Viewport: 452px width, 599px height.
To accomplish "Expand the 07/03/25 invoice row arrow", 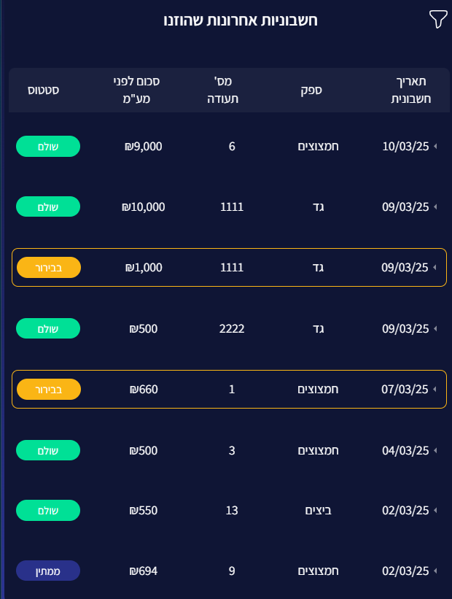I will [436, 390].
